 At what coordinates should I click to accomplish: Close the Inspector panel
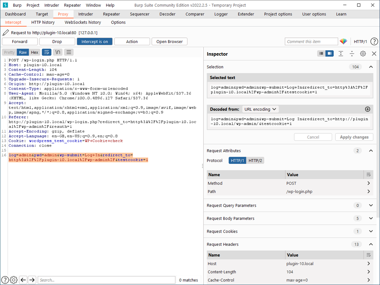point(374,54)
